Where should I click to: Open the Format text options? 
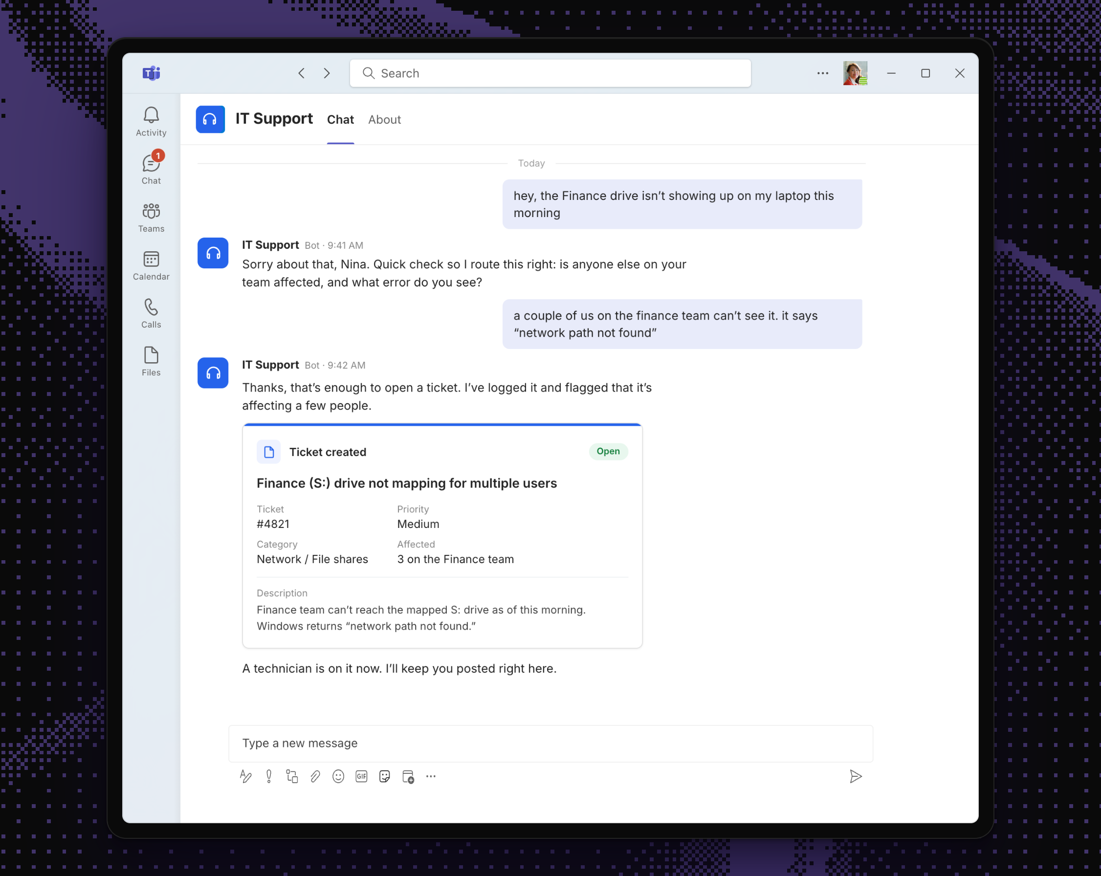245,776
